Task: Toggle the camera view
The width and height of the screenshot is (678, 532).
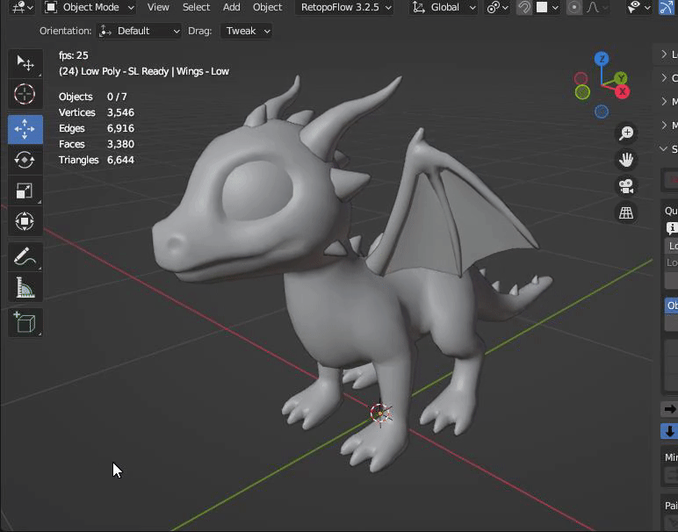Action: 626,186
